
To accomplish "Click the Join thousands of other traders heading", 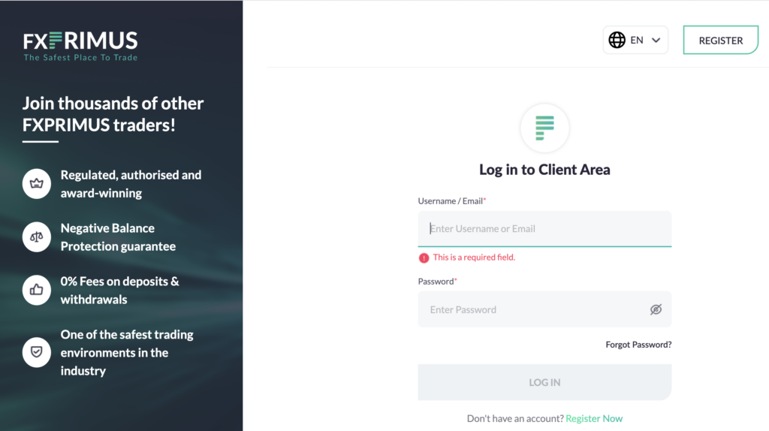I will (113, 113).
